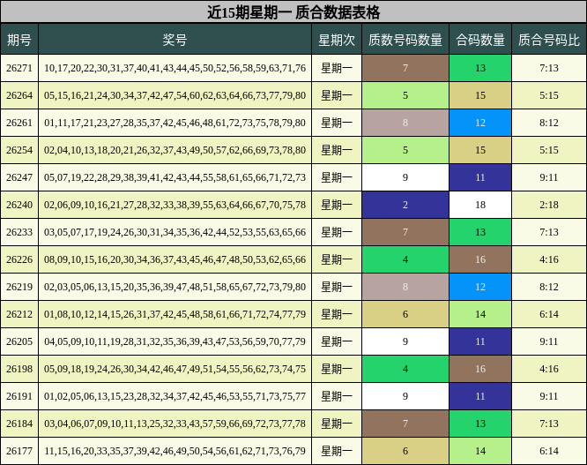Click the ratio 7:13 in row 26271
The image size is (587, 465).
549,68
